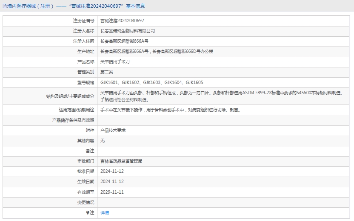Open the 详情 link at bottom
Screen dimensions: 354x221
pos(105,212)
